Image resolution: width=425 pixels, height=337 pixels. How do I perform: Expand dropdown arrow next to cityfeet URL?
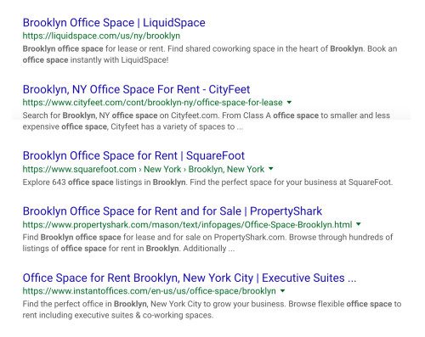tap(289, 102)
